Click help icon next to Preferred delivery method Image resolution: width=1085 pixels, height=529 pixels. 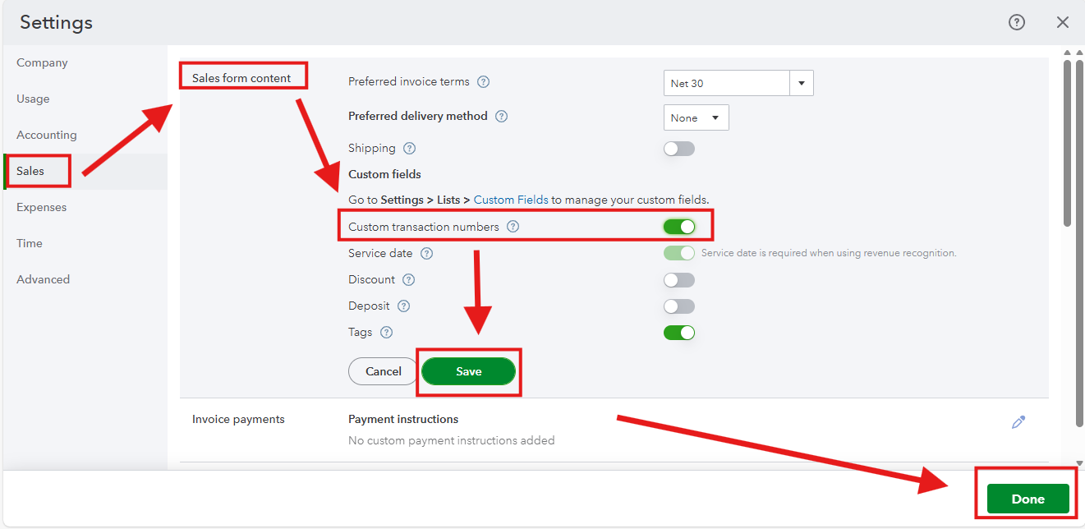click(502, 117)
